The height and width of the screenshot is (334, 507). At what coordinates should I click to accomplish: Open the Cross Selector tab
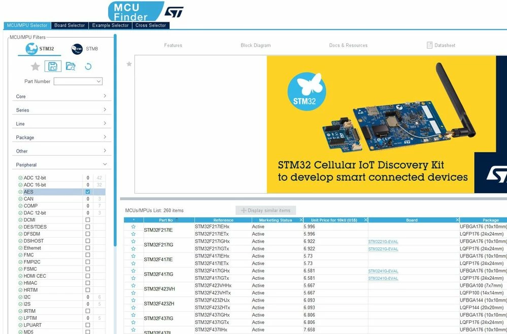(x=151, y=25)
